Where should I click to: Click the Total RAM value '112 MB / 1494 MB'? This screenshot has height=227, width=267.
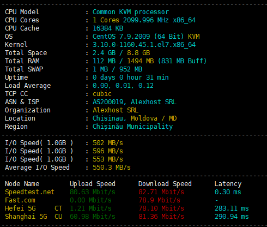point(123,61)
